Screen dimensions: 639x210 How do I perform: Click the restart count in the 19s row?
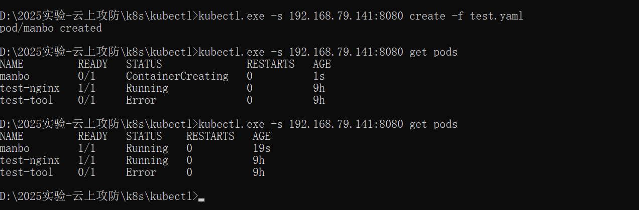(189, 148)
